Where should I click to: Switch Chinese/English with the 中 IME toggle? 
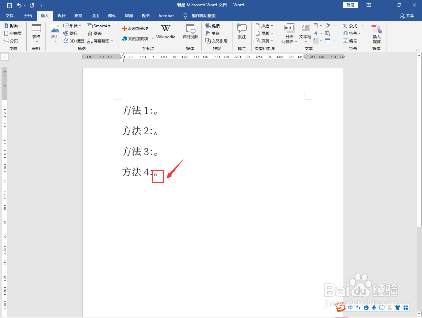[x=350, y=307]
